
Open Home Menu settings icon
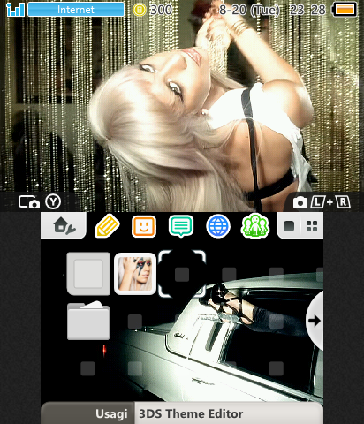pos(64,226)
